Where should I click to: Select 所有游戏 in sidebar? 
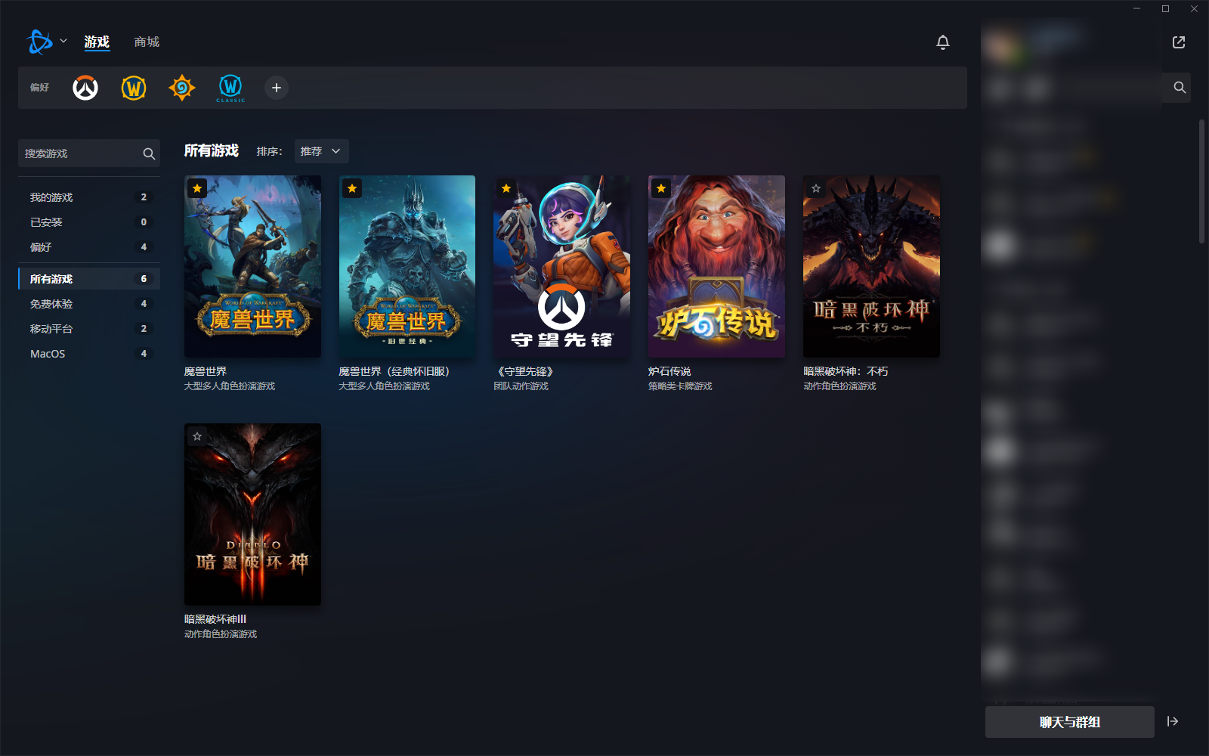click(x=89, y=279)
